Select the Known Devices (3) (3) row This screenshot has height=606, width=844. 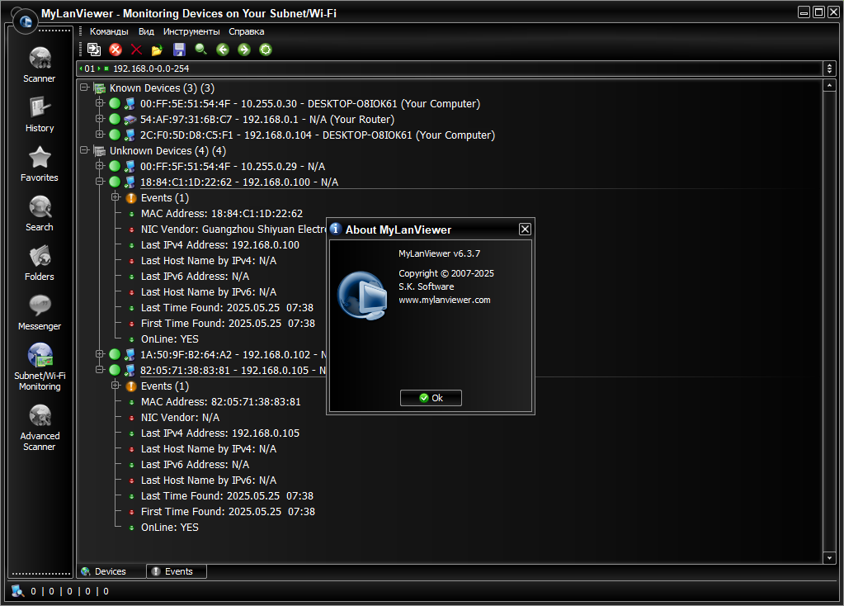[x=162, y=88]
